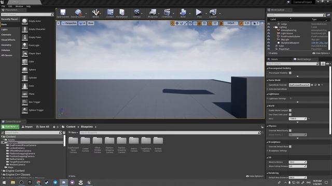Toggle viewport grid snapping icon
Screen dimensions: 332x186
199,23
